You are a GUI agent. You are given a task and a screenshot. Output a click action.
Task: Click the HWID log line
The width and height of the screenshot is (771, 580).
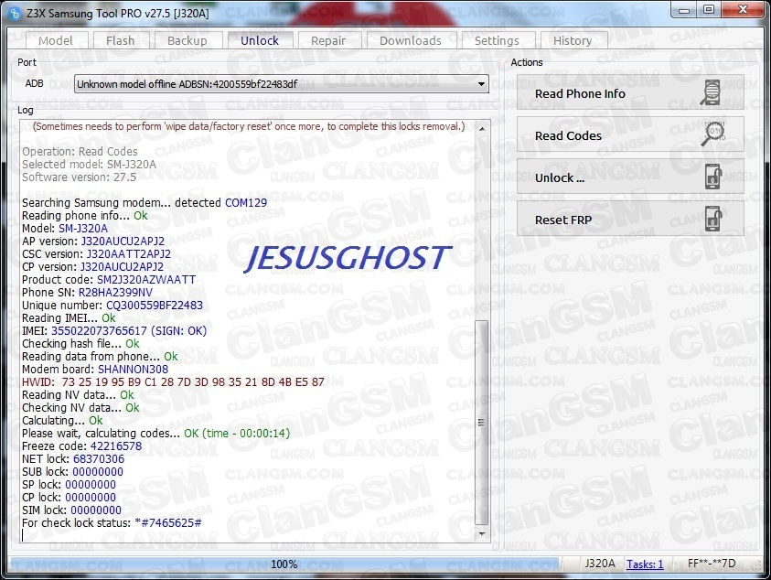pyautogui.click(x=173, y=381)
